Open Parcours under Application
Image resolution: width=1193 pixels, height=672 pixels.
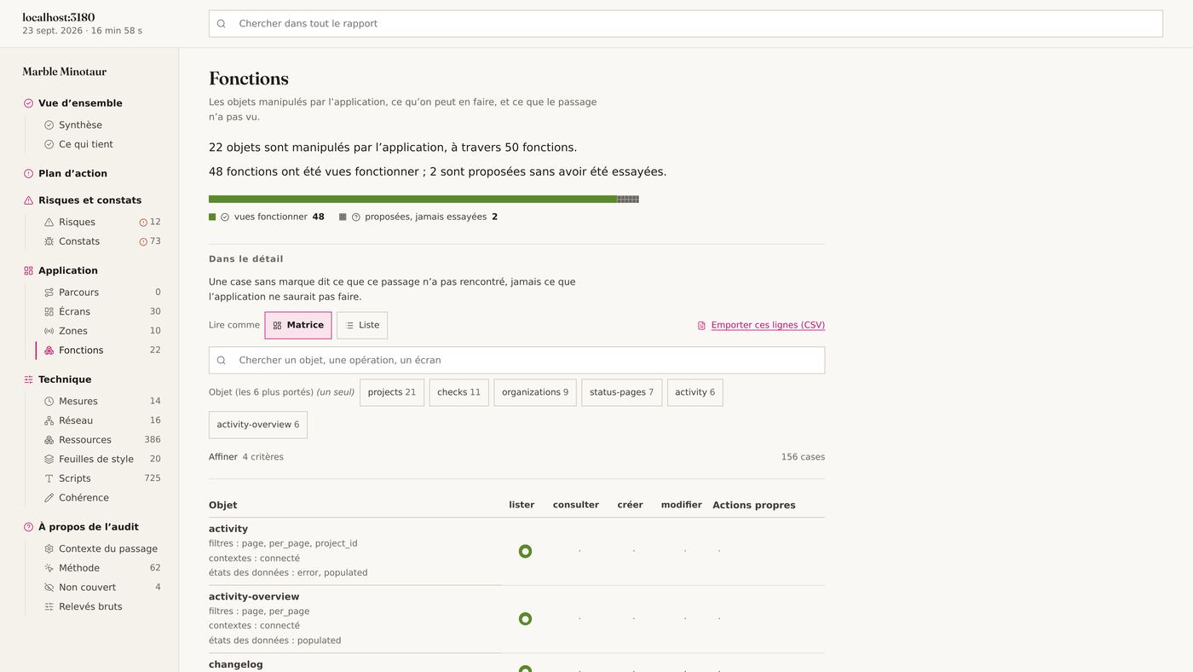click(78, 293)
